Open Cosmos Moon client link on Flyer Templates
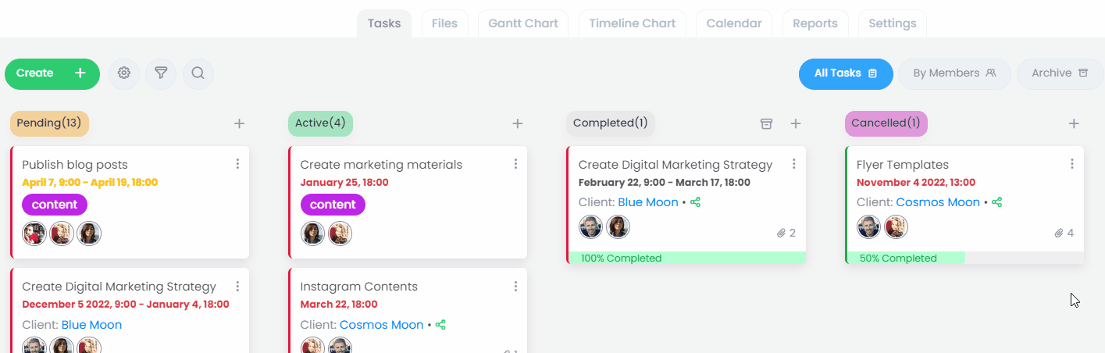Image resolution: width=1105 pixels, height=353 pixels. (x=937, y=202)
